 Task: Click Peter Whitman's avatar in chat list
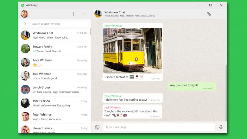(x=25, y=117)
